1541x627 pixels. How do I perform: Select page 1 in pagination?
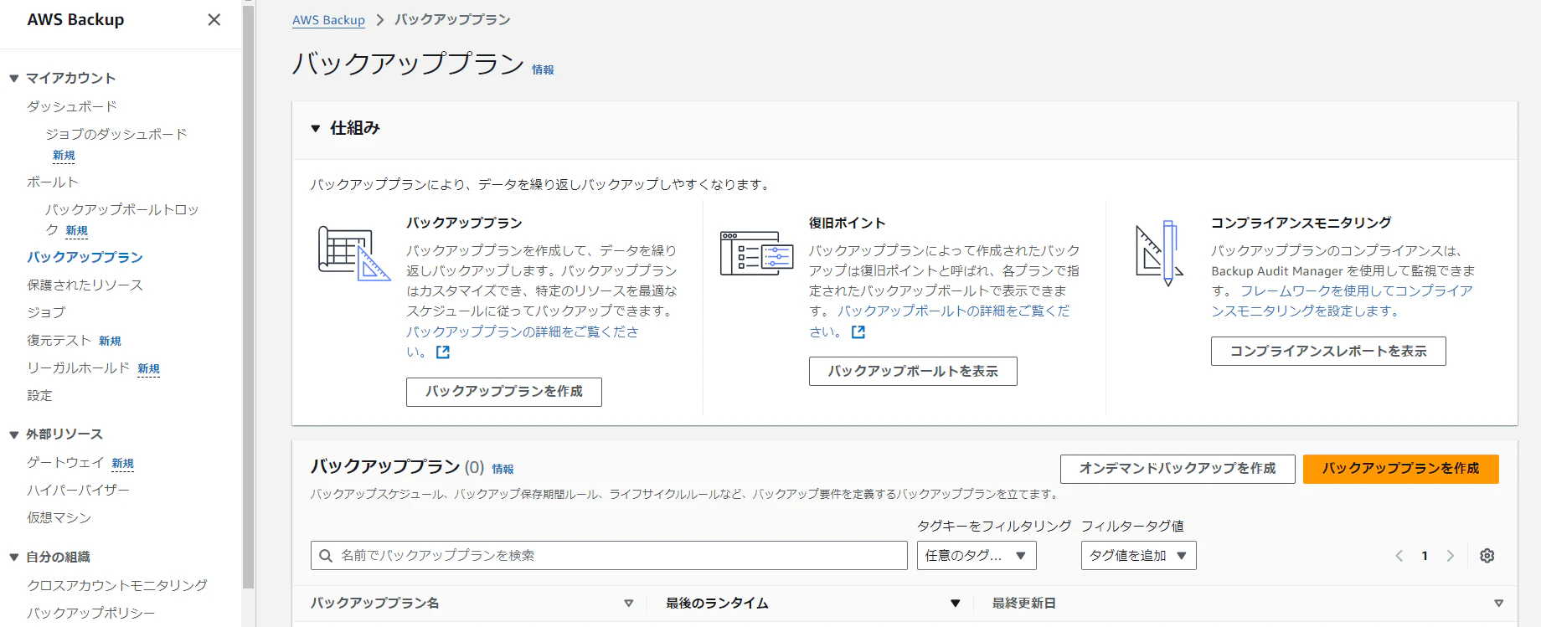[1425, 556]
